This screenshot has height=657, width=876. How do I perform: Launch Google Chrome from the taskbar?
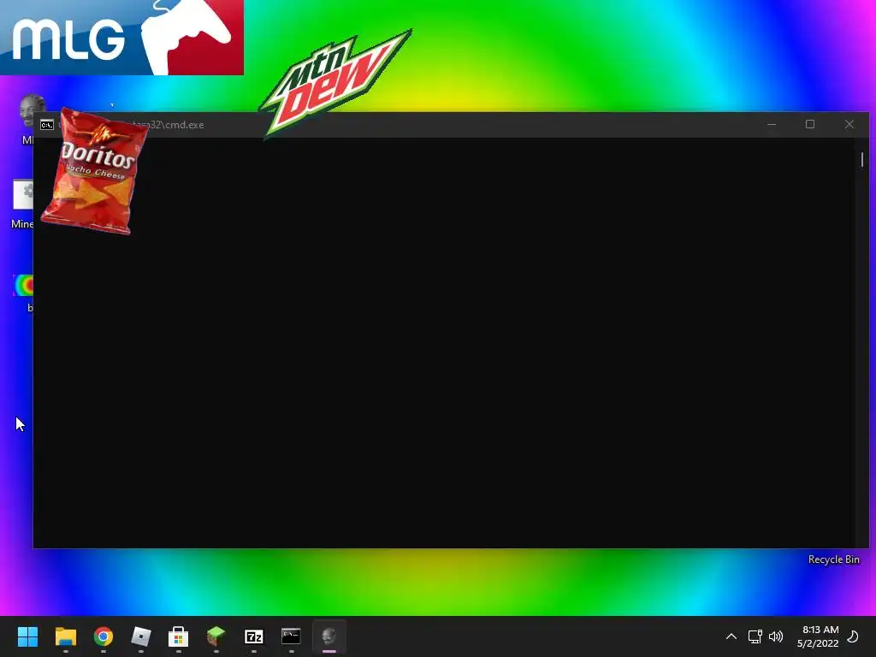click(x=104, y=636)
